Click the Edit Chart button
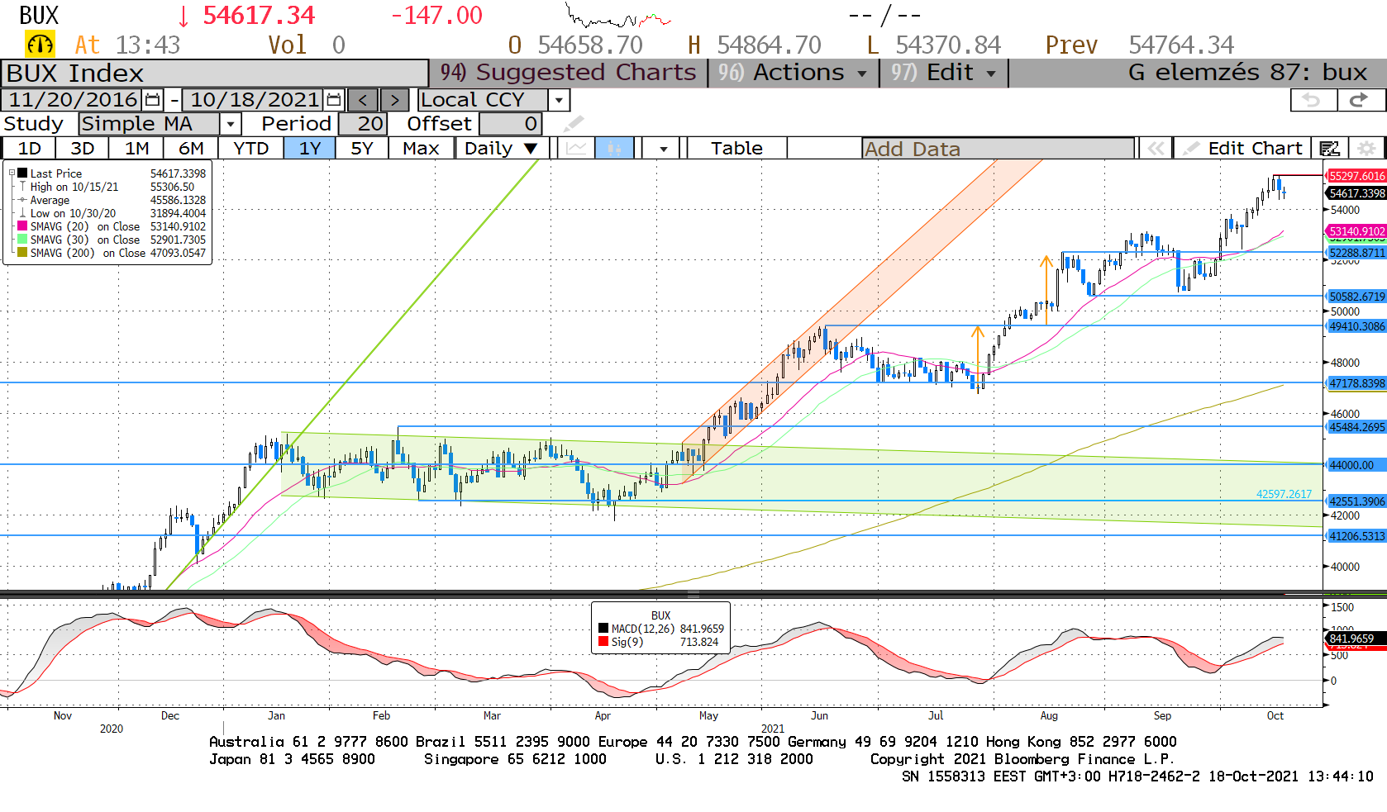Viewport: 1387px width, 812px height. 1242,149
